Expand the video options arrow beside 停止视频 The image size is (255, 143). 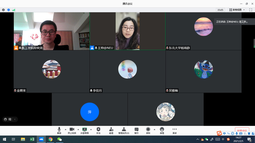[78, 129]
